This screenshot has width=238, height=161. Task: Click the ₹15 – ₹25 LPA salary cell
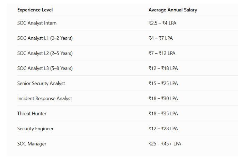click(163, 83)
